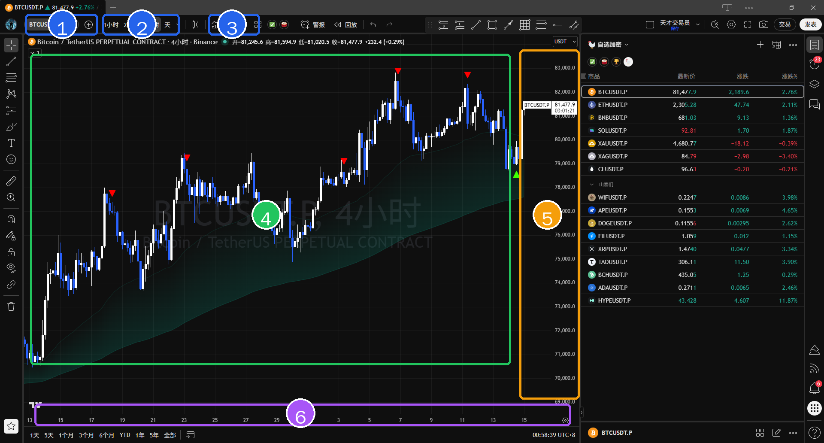
Task: Enter fullscreen chart mode
Action: click(x=748, y=24)
